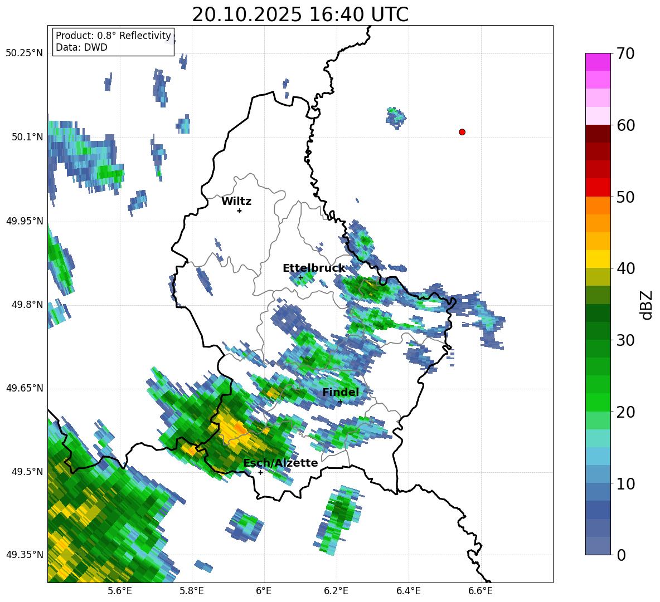Click the 40 tick on colorbar
Screen dimensions: 660x602
[625, 268]
